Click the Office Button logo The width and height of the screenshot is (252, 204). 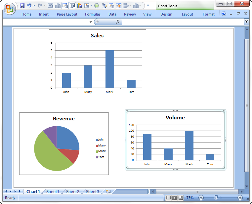point(9,8)
